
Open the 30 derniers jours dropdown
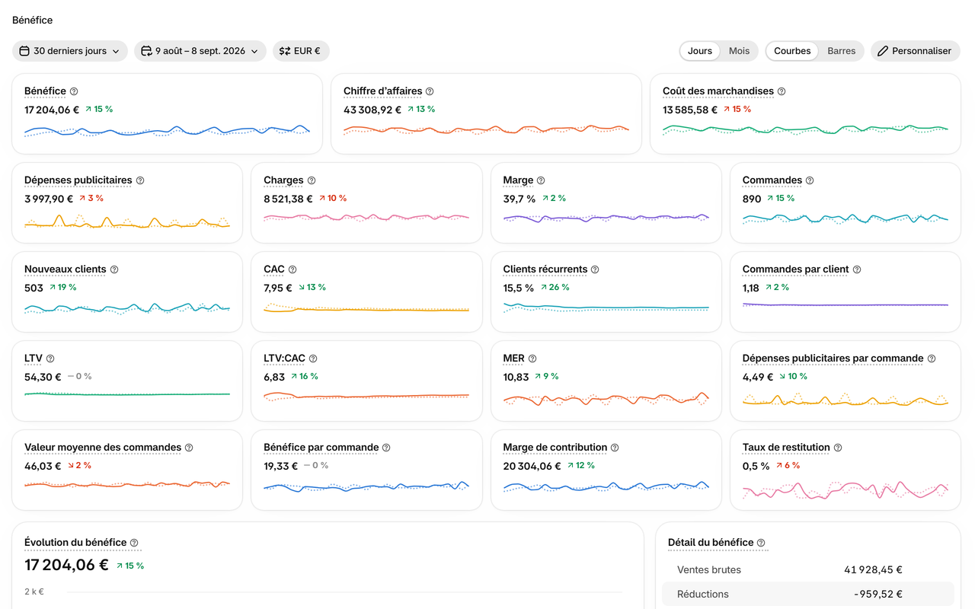(x=70, y=51)
